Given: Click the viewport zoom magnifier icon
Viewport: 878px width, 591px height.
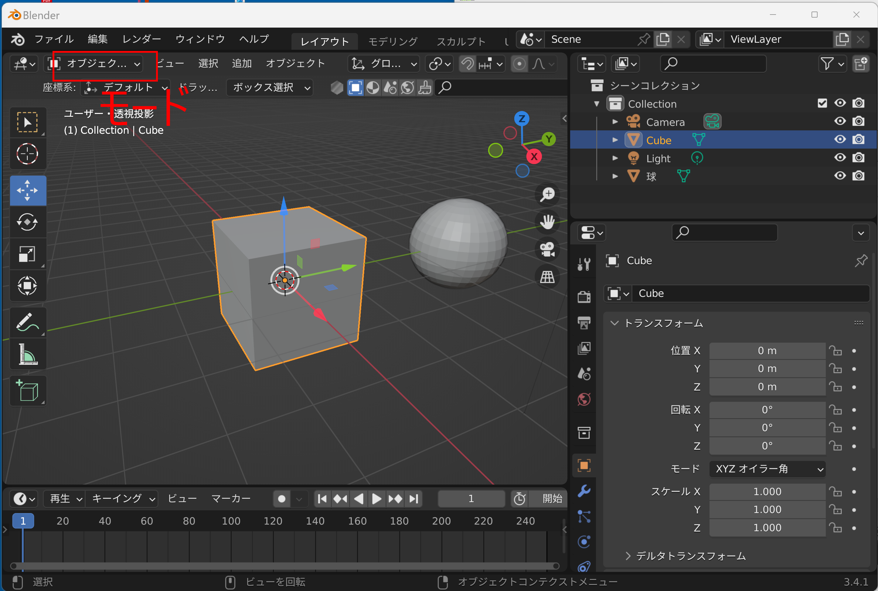Looking at the screenshot, I should (547, 194).
